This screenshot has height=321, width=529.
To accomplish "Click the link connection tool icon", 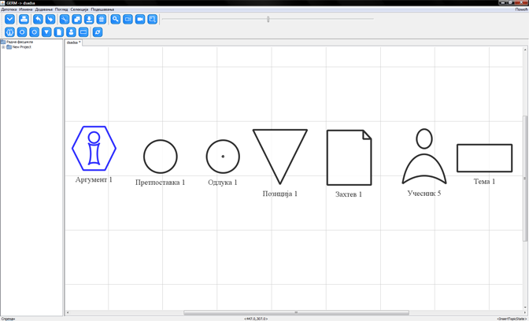I will click(98, 32).
